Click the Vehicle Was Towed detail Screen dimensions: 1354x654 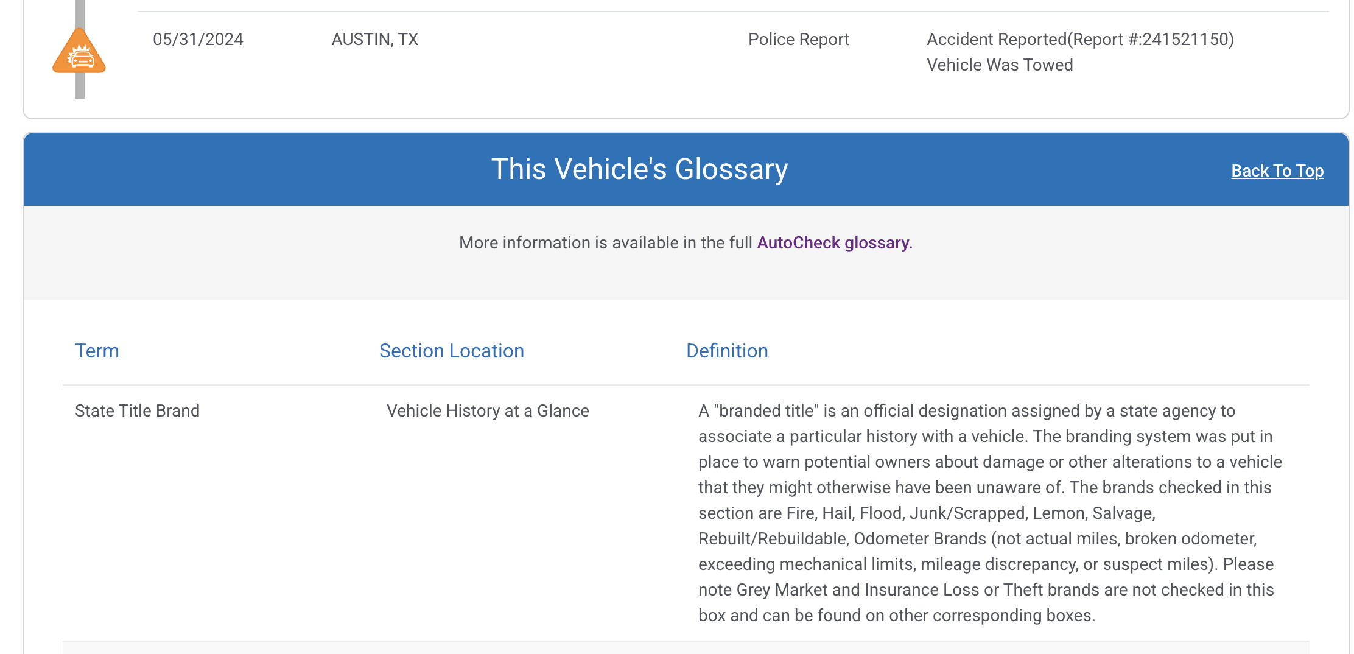point(1000,65)
